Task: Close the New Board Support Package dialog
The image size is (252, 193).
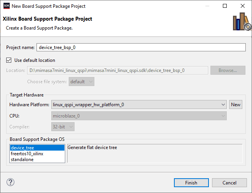Action: pos(243,6)
